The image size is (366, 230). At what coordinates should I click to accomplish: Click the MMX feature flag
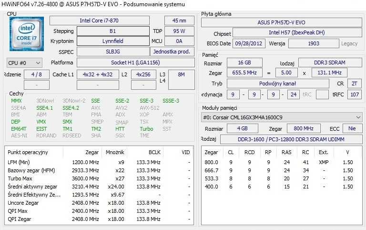click(16, 101)
